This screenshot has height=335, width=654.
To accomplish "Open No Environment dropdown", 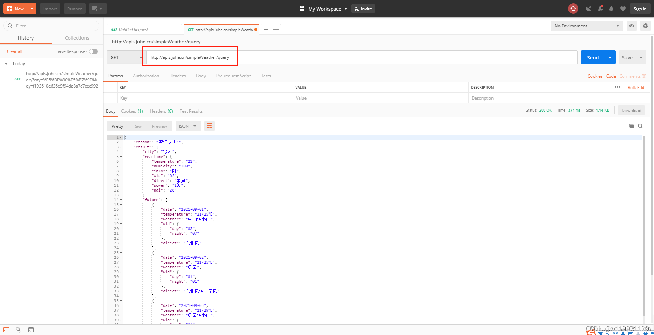I will tap(587, 26).
